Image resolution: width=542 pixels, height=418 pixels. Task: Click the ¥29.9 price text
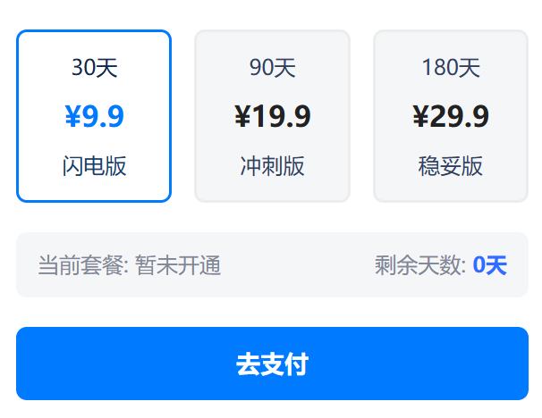[x=451, y=116]
